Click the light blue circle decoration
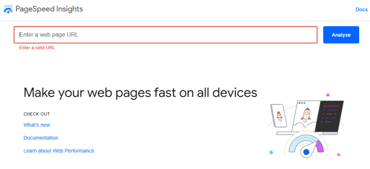This screenshot has height=169, width=370. click(x=271, y=152)
